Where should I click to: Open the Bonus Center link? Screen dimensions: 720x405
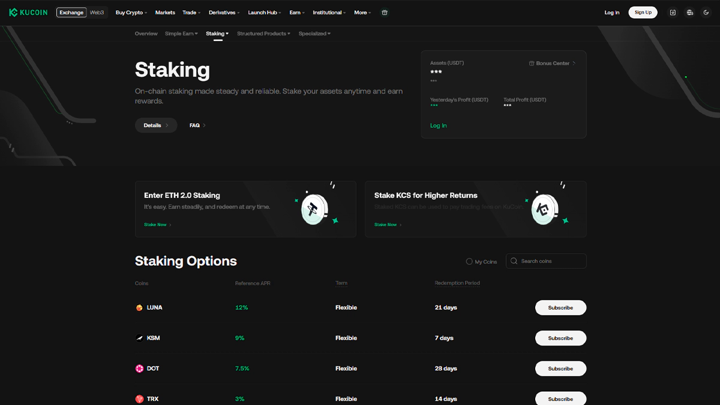click(x=552, y=63)
